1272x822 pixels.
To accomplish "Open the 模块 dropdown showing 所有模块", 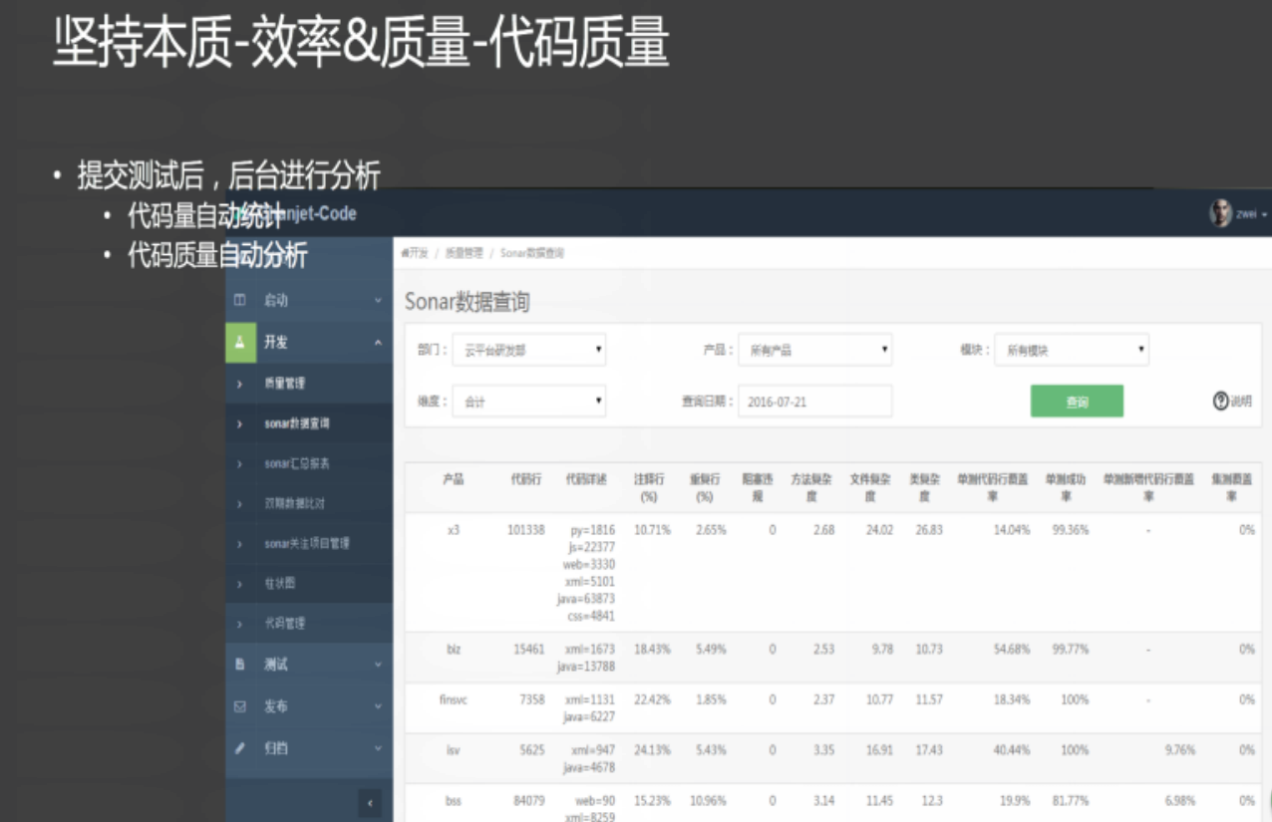I will click(1072, 350).
